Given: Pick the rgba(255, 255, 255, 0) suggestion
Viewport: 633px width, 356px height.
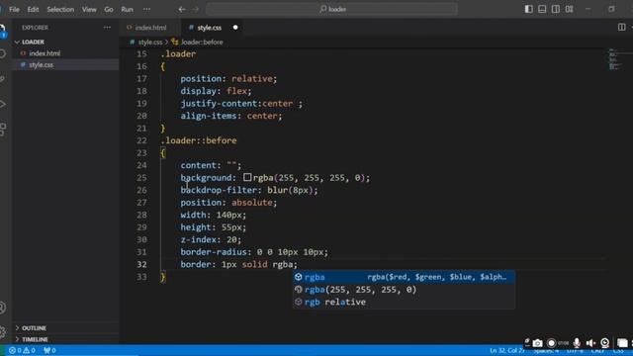Looking at the screenshot, I should point(404,290).
